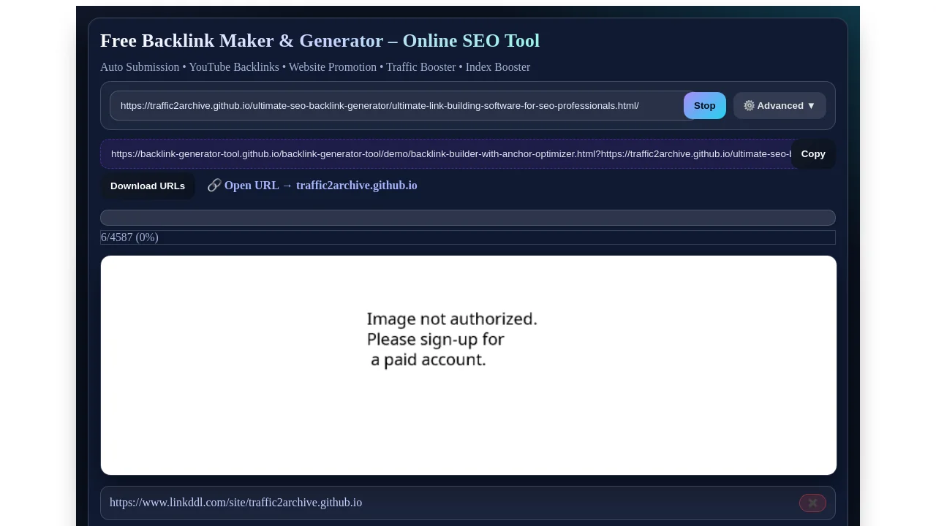
Task: Copy the generated backlink URL
Action: click(x=812, y=153)
